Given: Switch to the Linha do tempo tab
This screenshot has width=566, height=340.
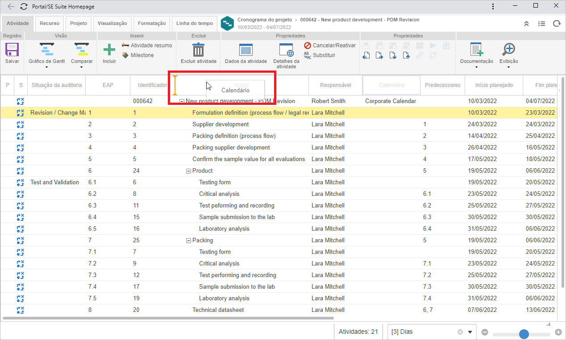Looking at the screenshot, I should 195,24.
